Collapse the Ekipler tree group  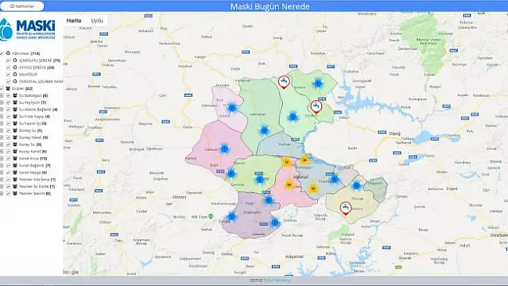(x=2, y=88)
